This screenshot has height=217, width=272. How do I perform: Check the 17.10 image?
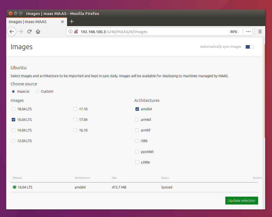click(75, 109)
